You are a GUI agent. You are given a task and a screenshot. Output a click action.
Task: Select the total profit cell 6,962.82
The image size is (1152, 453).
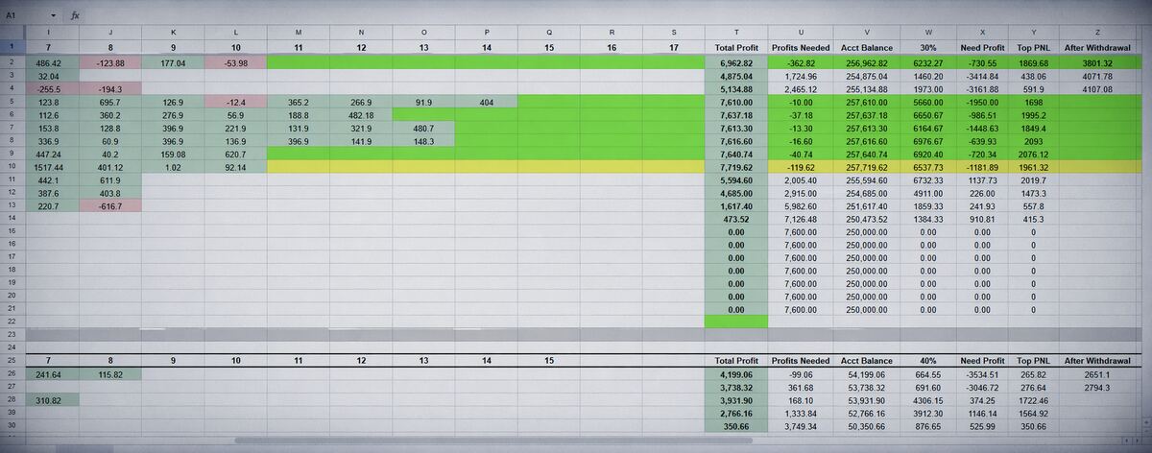pyautogui.click(x=737, y=62)
